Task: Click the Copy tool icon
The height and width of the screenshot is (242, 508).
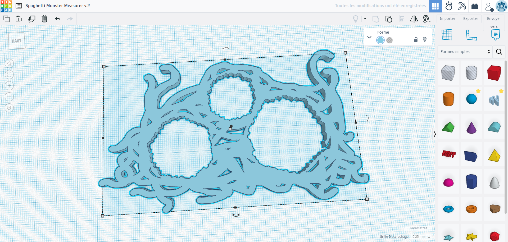Action: click(6, 19)
